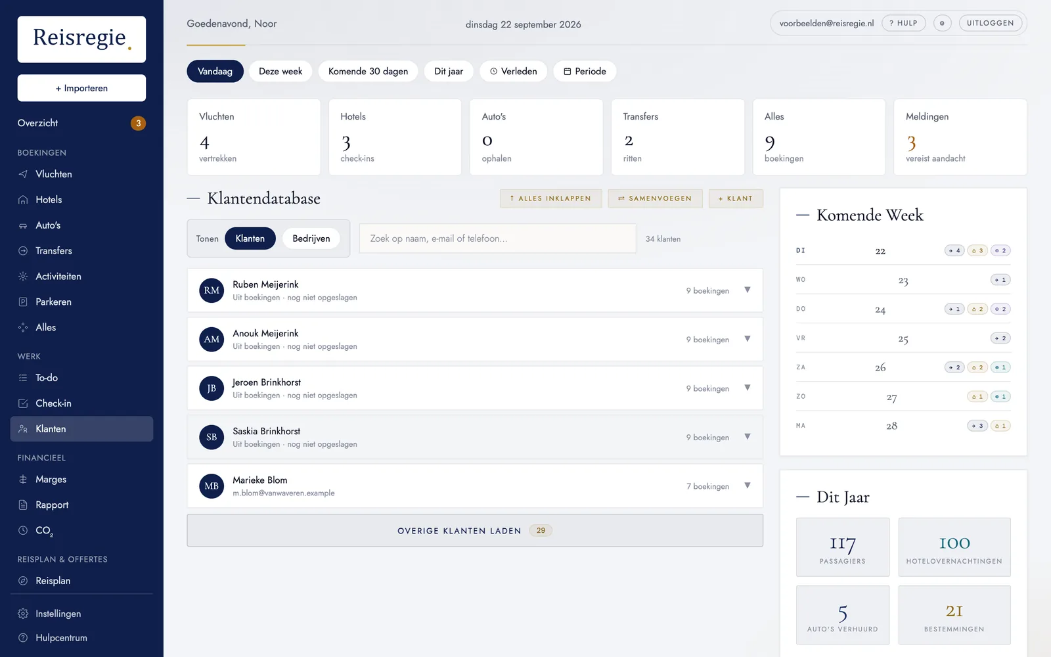Click the Hulpcentrum question icon
1051x657 pixels.
(x=23, y=638)
